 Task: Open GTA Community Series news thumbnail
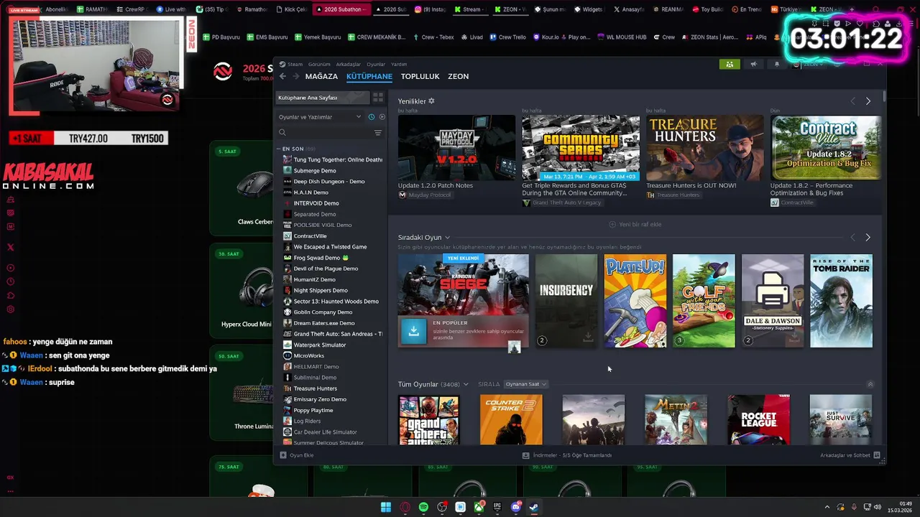click(581, 147)
